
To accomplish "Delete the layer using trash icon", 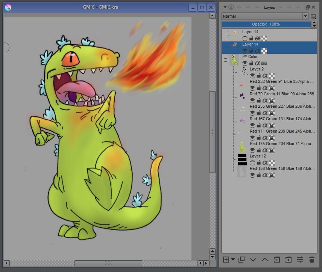I will pos(312,260).
